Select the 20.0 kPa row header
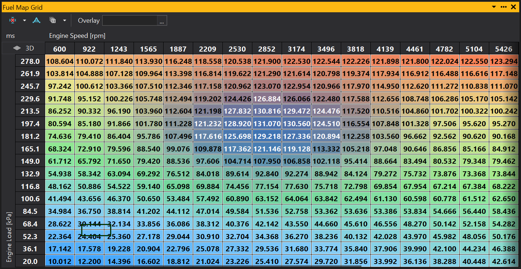 click(x=30, y=261)
